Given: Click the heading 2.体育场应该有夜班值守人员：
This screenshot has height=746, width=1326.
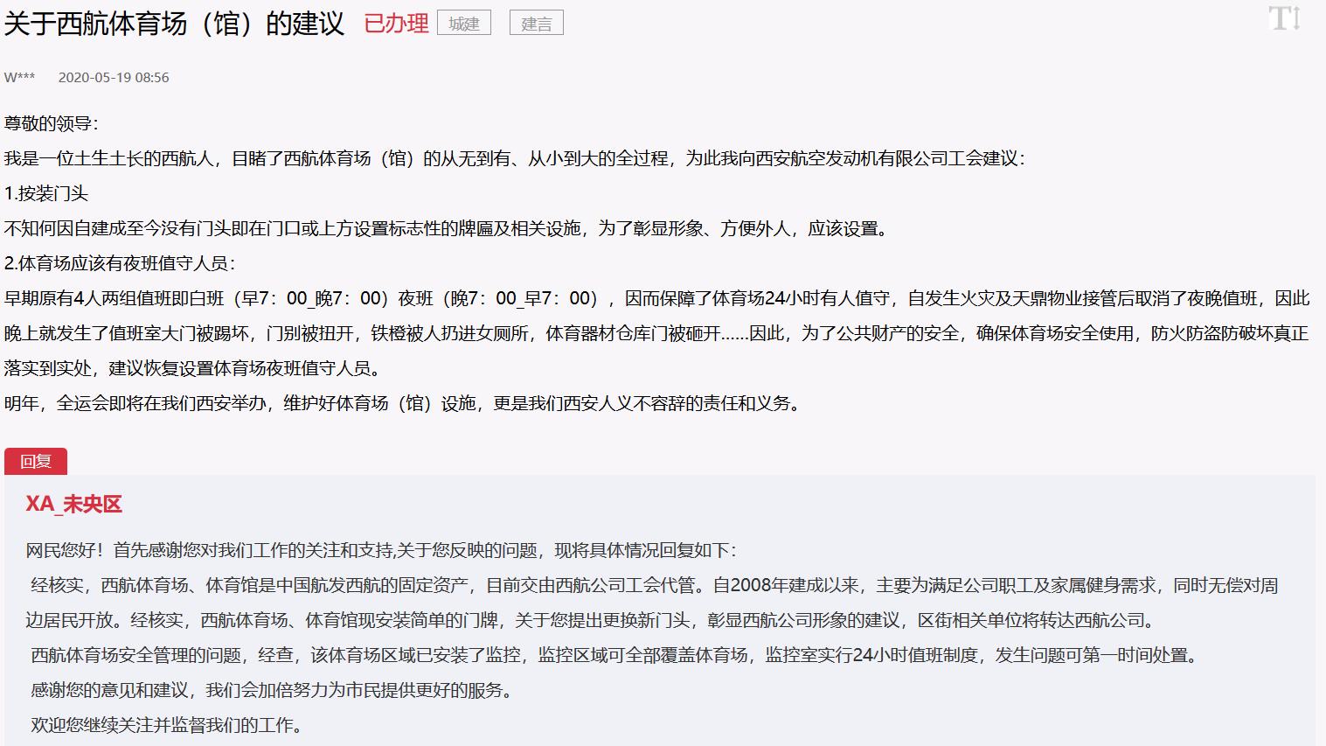Looking at the screenshot, I should [x=122, y=263].
